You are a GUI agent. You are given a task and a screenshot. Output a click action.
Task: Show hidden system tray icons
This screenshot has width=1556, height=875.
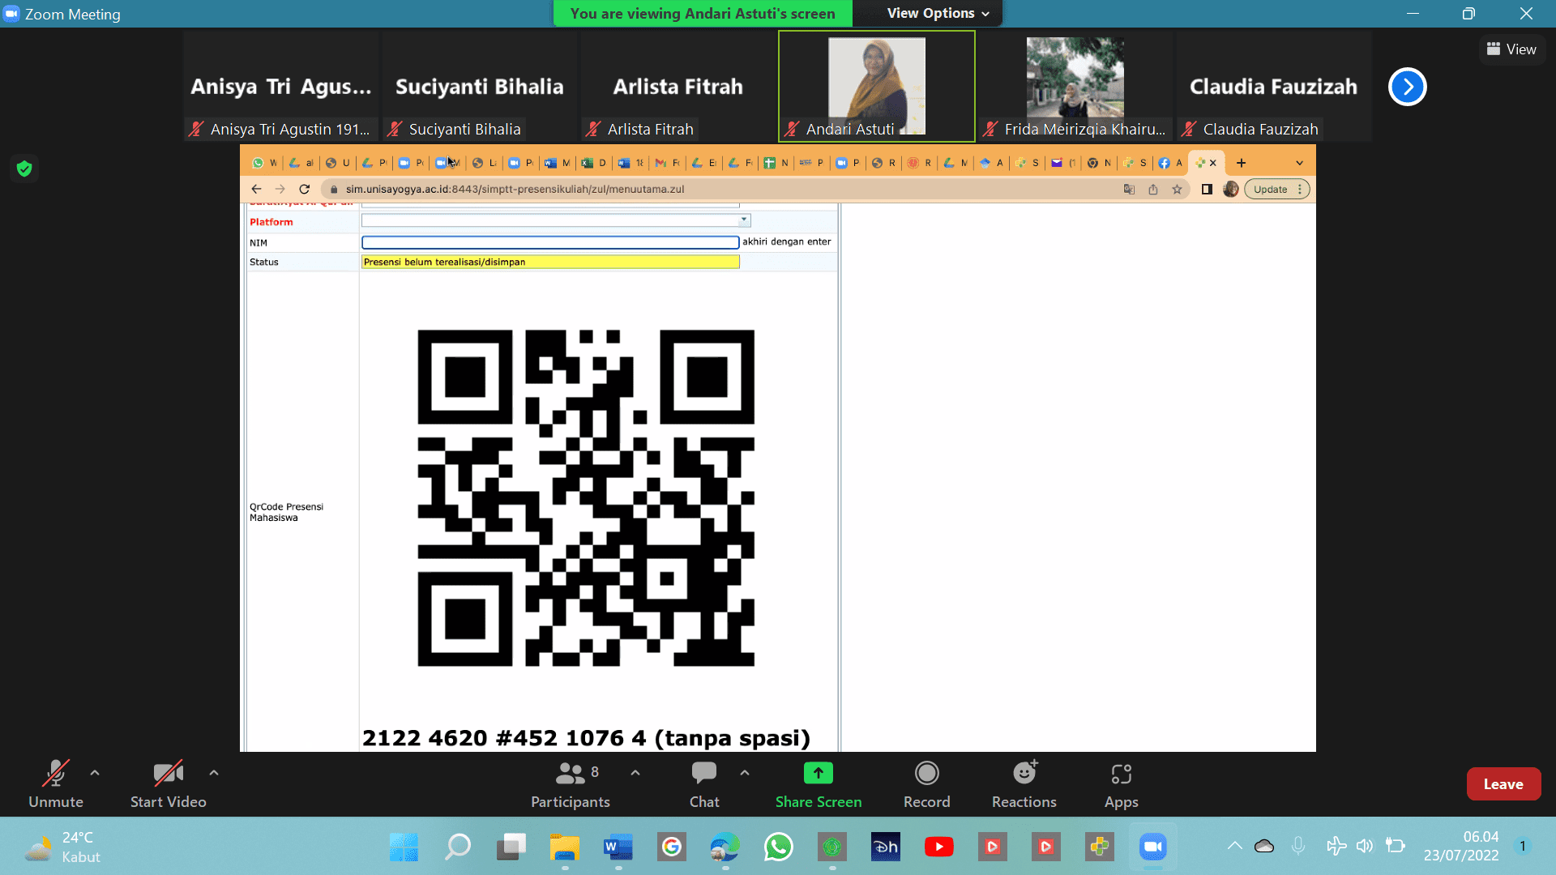point(1234,846)
